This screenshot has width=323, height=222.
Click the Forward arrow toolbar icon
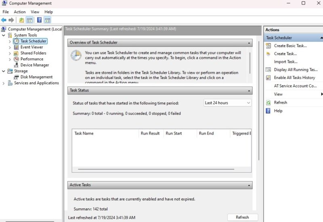11,20
